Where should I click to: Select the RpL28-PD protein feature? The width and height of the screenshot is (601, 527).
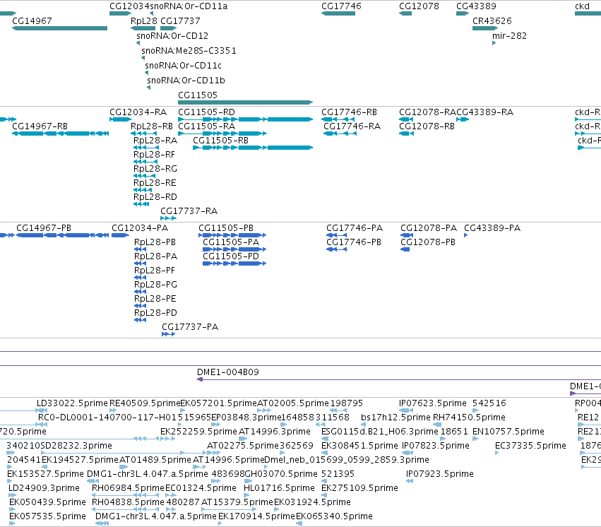click(x=141, y=320)
